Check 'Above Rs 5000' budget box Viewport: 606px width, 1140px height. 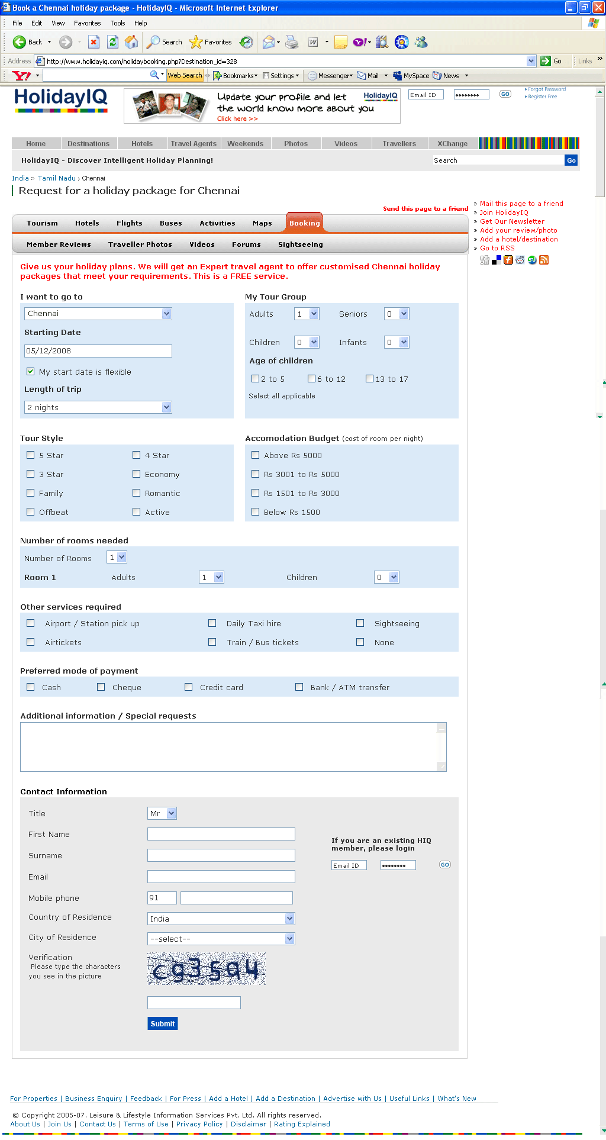[x=255, y=455]
